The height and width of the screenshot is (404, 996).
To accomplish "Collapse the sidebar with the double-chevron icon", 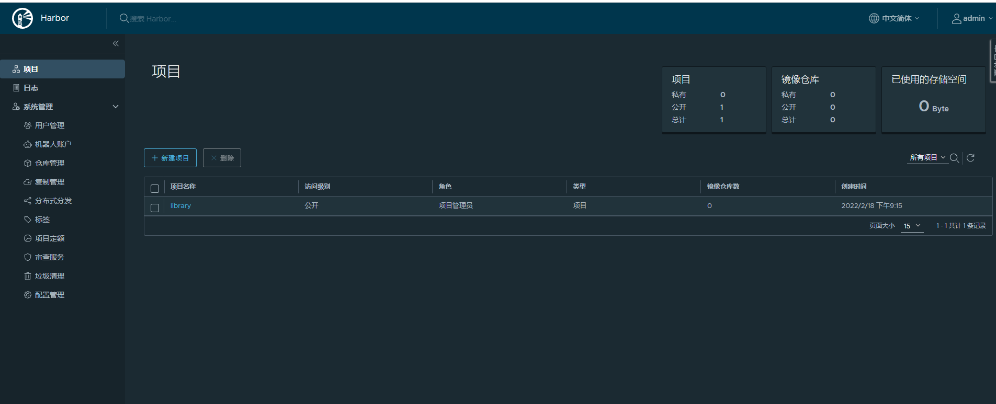I will tap(116, 43).
